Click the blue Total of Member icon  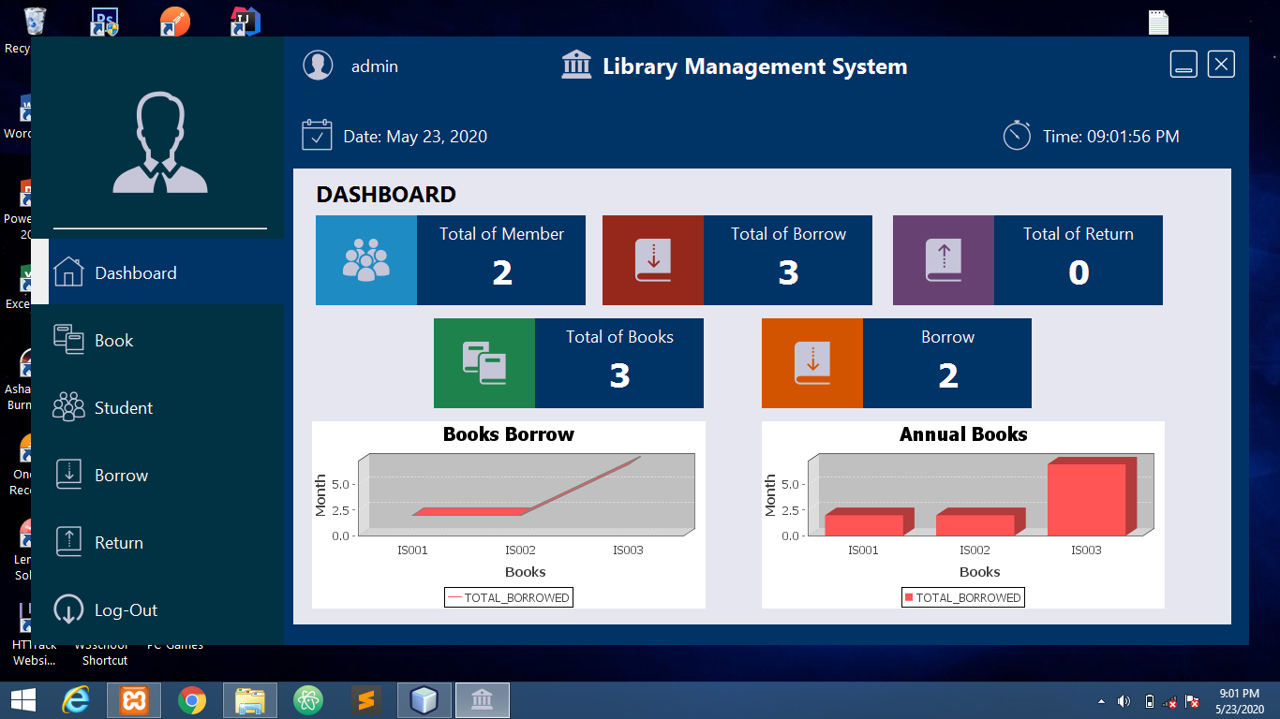[x=366, y=260]
